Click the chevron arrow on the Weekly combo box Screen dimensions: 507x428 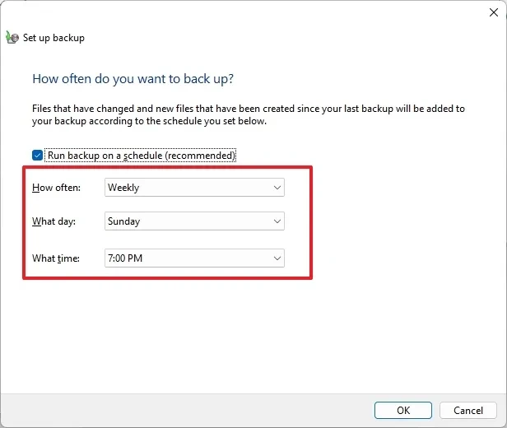point(277,188)
